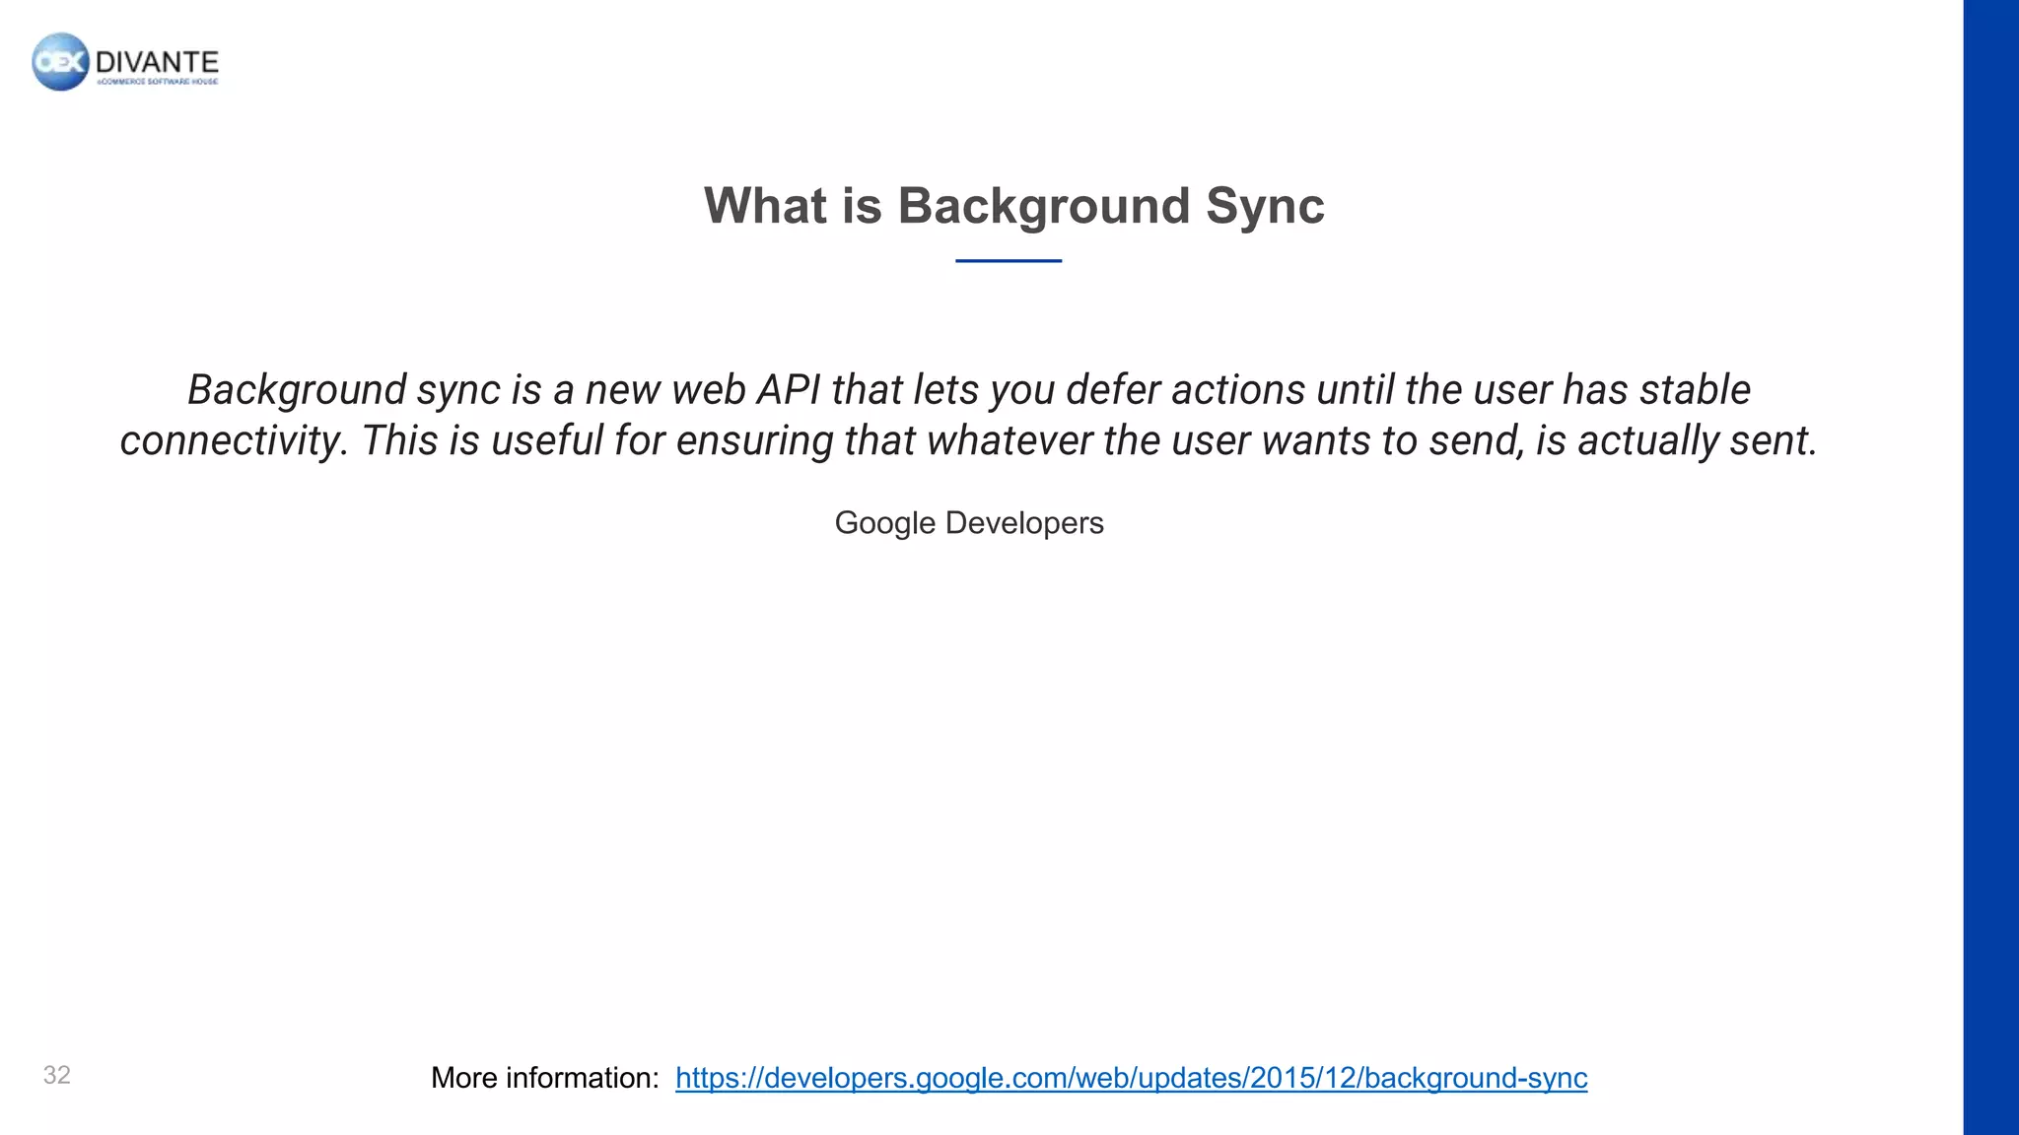
Task: Click 'is actually sent.' ending of quote
Action: click(1676, 440)
